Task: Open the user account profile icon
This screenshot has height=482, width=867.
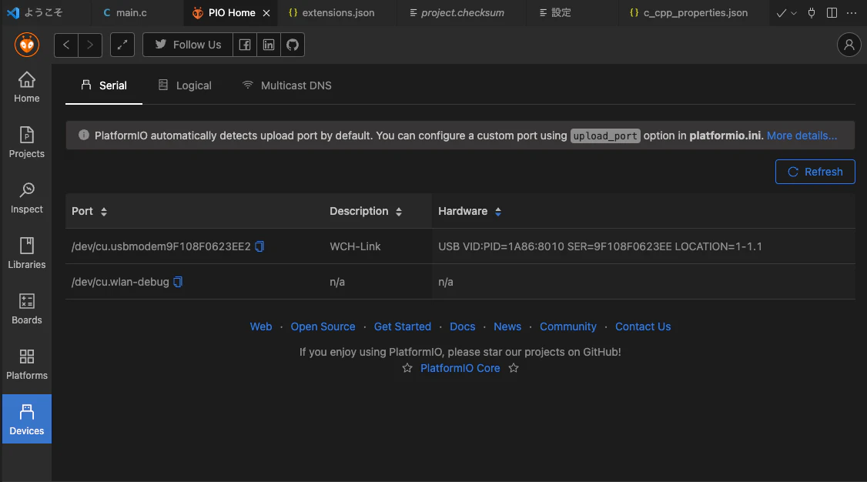Action: coord(849,45)
